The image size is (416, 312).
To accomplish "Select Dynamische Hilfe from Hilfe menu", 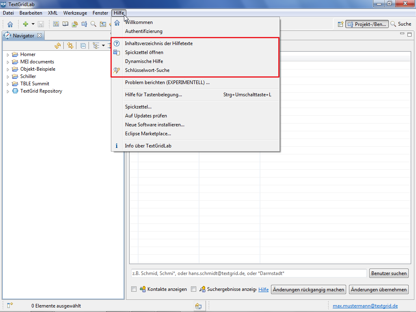I will pyautogui.click(x=144, y=61).
